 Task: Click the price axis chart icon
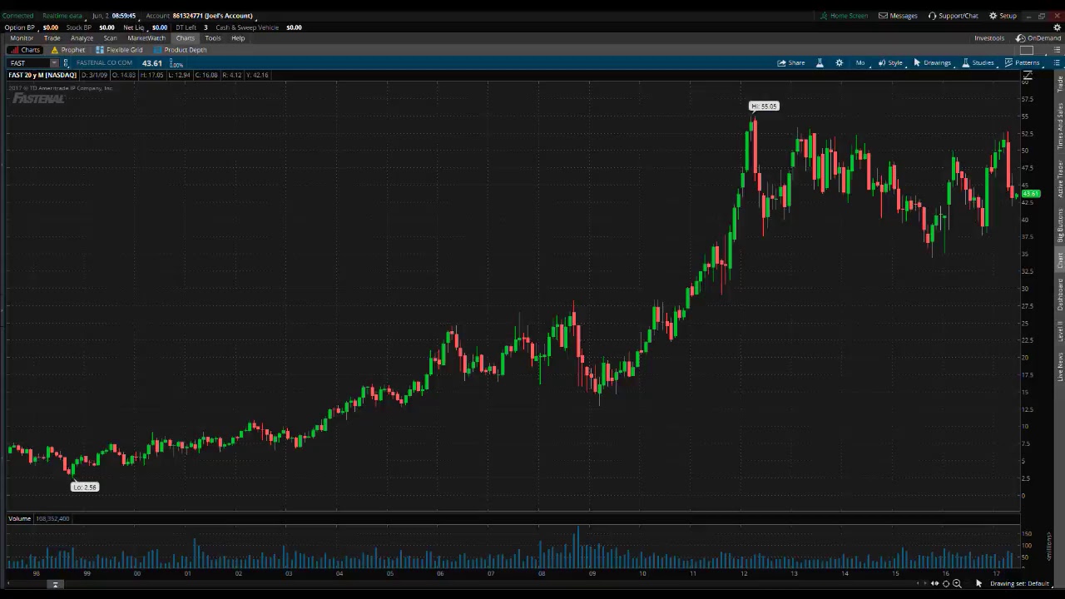(x=1028, y=77)
